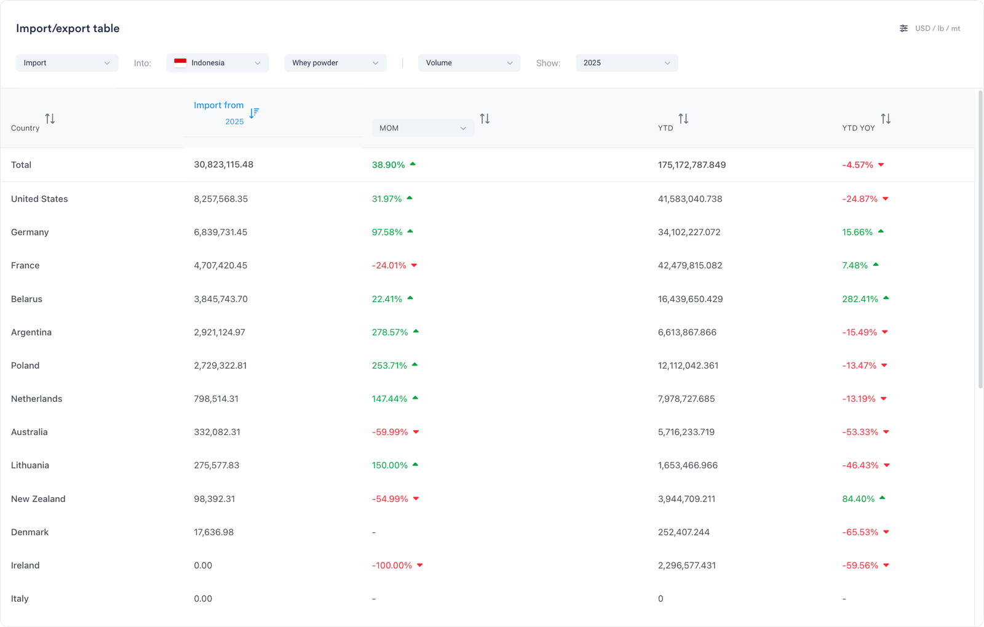Click the USD / lb / mt units link
Image resolution: width=984 pixels, height=627 pixels.
click(x=937, y=28)
